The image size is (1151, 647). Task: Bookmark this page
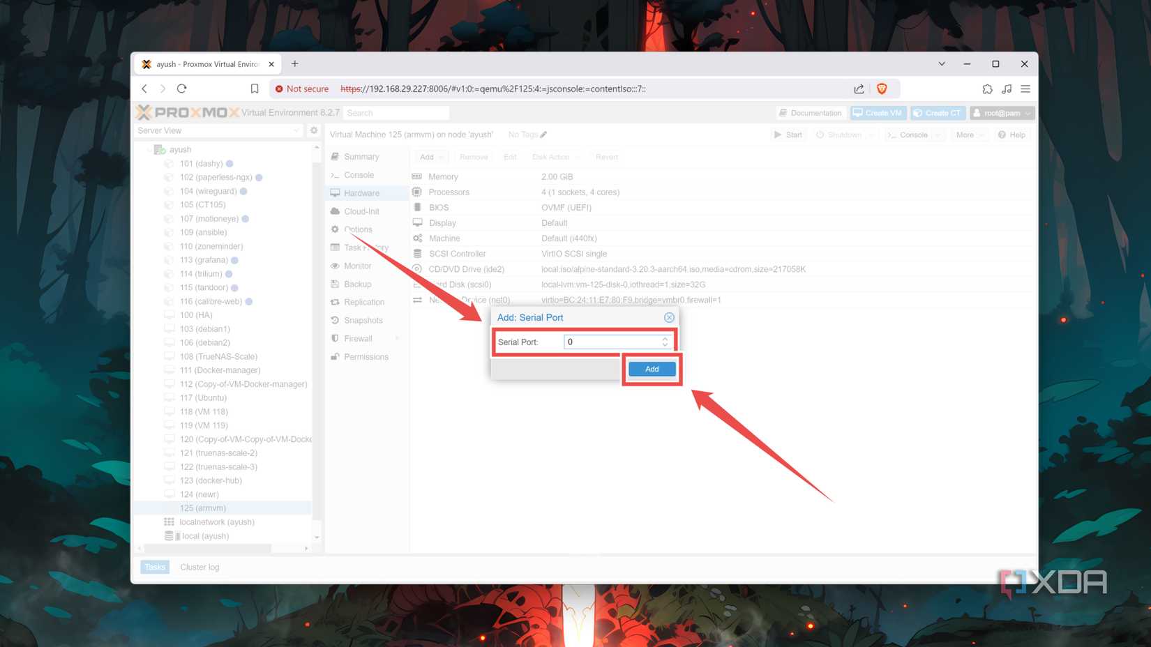(x=255, y=89)
